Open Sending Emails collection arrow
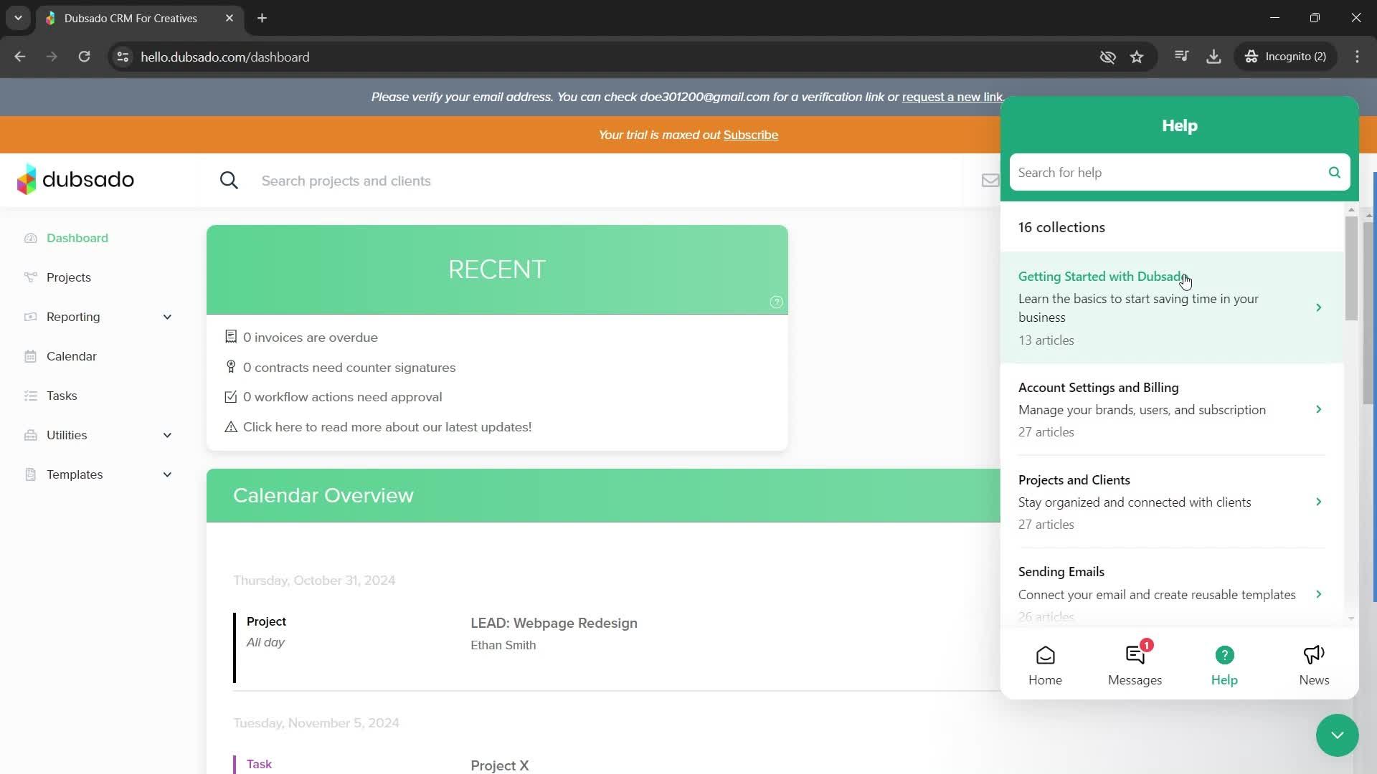 [x=1318, y=594]
